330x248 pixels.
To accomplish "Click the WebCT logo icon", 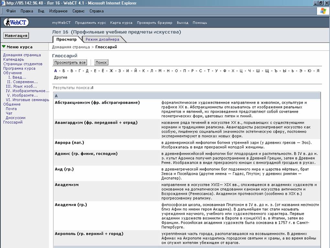I will tap(16, 22).
